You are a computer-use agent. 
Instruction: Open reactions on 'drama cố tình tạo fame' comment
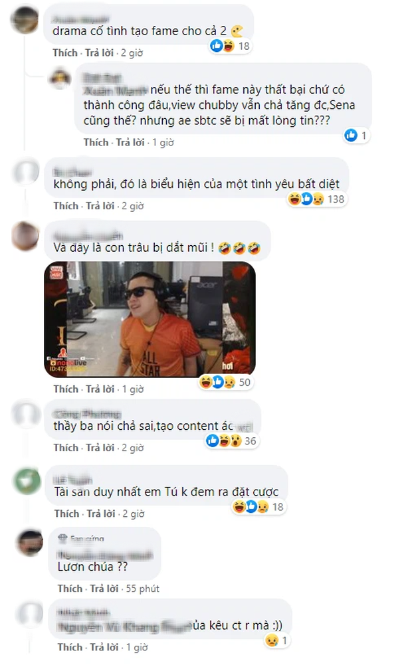tap(230, 46)
